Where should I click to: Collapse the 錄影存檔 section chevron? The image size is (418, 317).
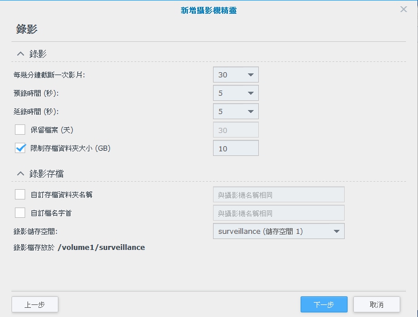(21, 174)
